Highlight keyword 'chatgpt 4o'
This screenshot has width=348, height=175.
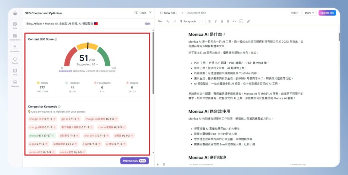coord(101,119)
